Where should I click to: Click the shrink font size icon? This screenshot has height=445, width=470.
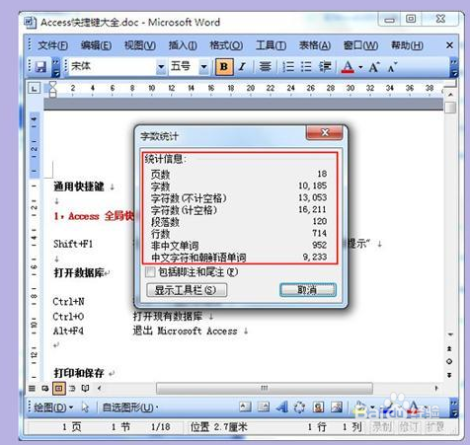[x=392, y=67]
